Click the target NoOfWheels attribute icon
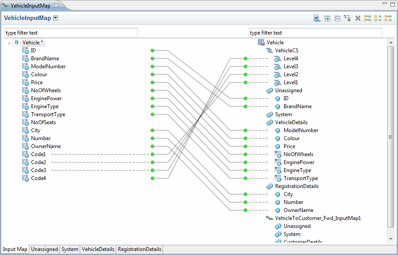This screenshot has width=398, height=255. pos(278,154)
